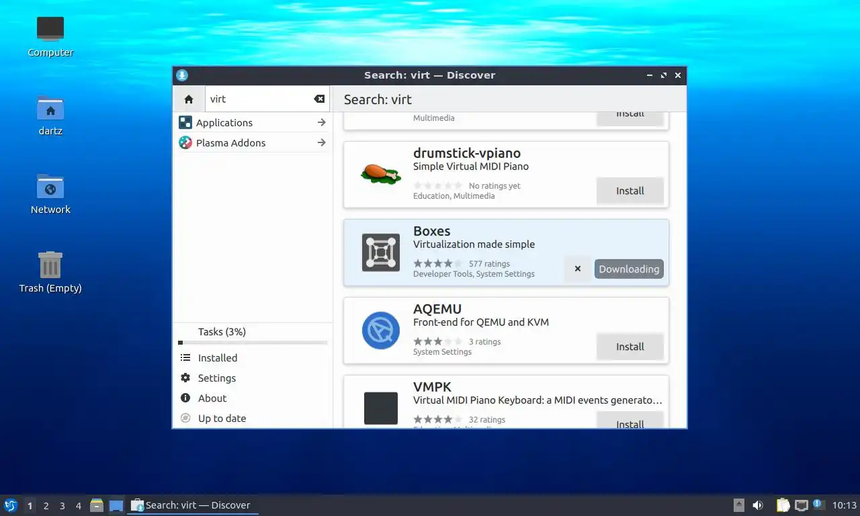
Task: Click 'No ratings yet' text
Action: (494, 186)
